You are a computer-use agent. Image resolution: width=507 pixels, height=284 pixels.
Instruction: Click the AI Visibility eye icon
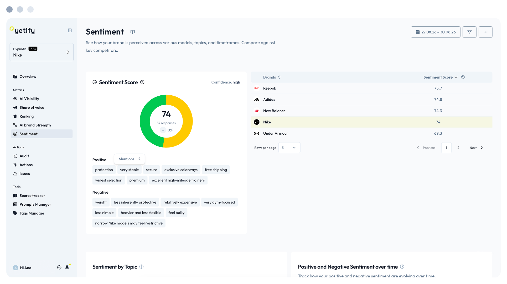coord(15,99)
